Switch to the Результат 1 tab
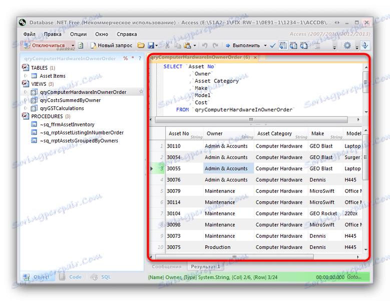This screenshot has width=390, height=301. click(x=205, y=266)
